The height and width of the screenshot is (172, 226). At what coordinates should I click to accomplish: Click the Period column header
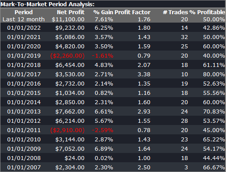pyautogui.click(x=23, y=12)
